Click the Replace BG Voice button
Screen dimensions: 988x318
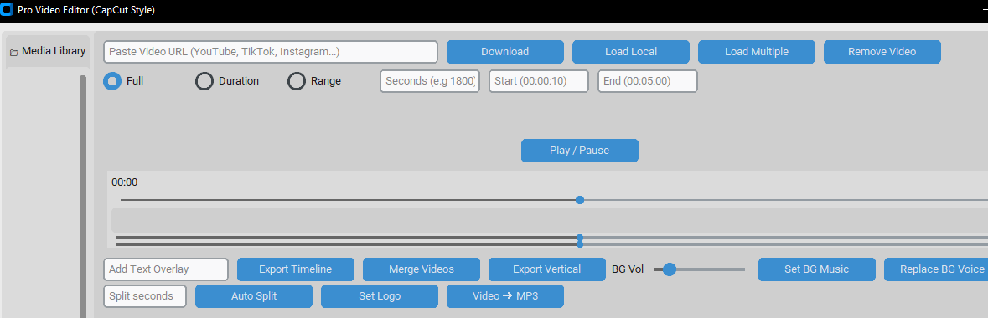tap(936, 269)
